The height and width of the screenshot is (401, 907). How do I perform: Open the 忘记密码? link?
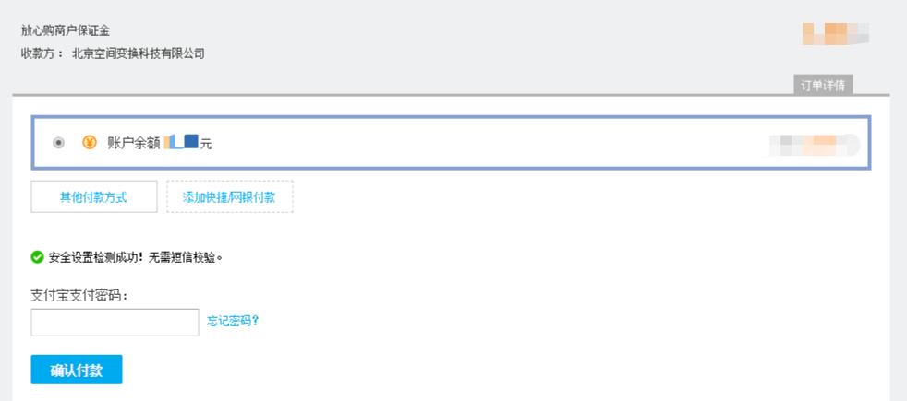coord(232,321)
